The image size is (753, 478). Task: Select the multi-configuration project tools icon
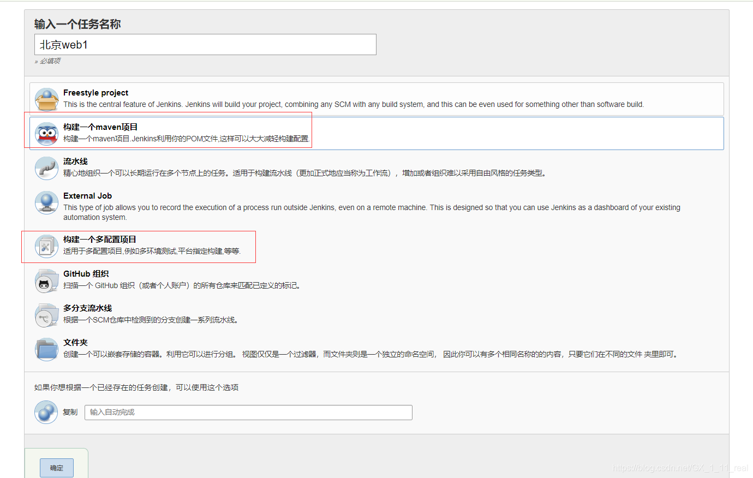pos(46,246)
